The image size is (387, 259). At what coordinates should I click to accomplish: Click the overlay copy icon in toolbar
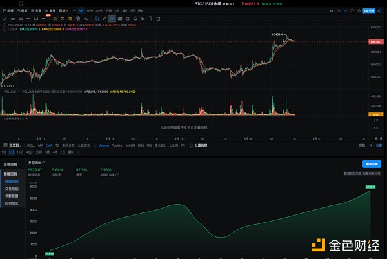click(78, 19)
